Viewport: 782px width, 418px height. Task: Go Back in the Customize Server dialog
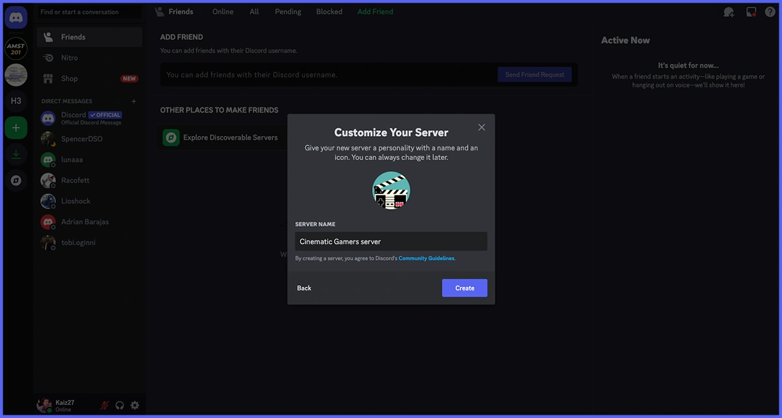[304, 288]
